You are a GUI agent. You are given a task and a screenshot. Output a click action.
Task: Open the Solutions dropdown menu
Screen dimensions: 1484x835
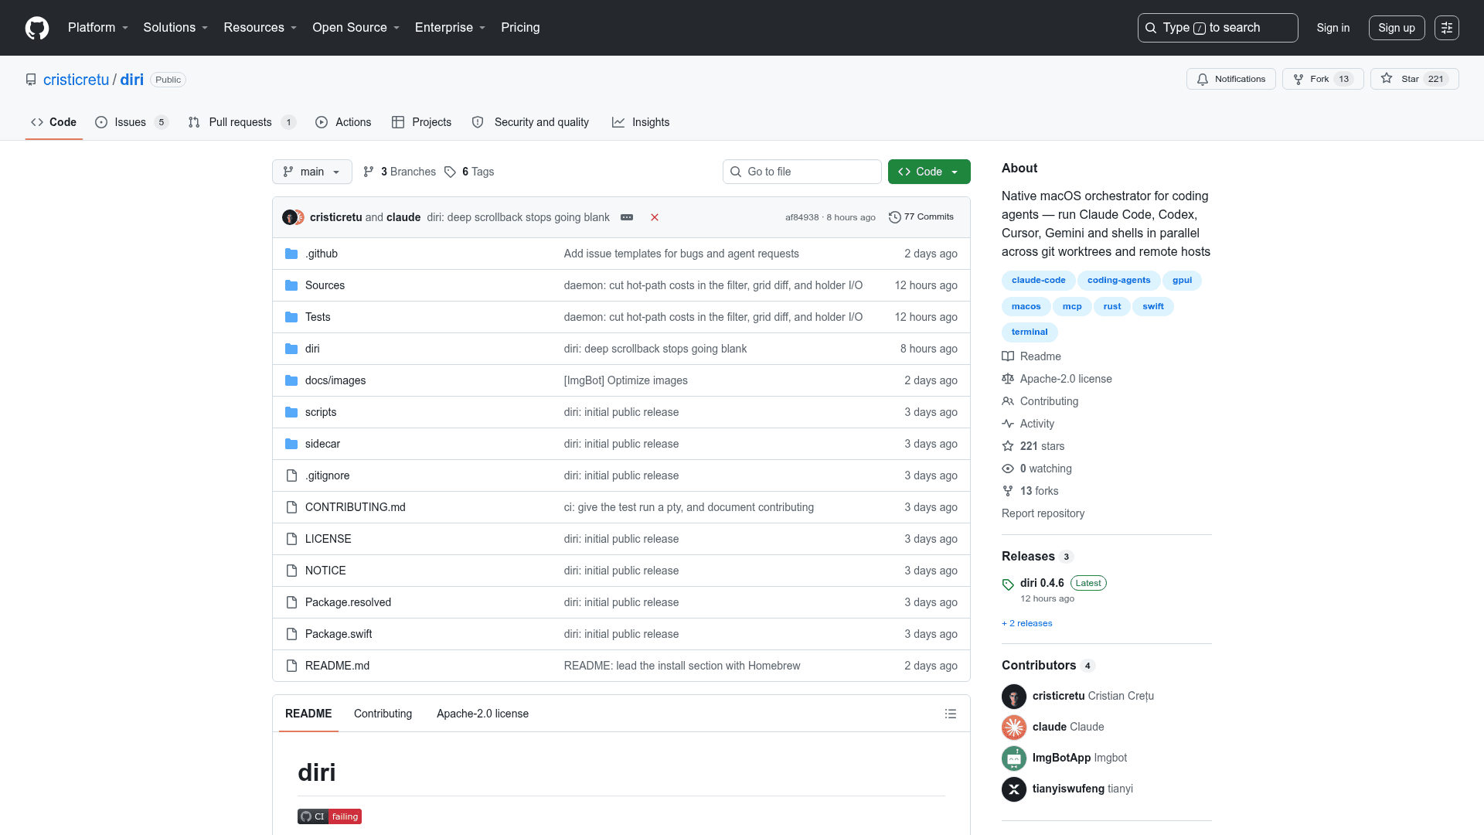pyautogui.click(x=175, y=28)
